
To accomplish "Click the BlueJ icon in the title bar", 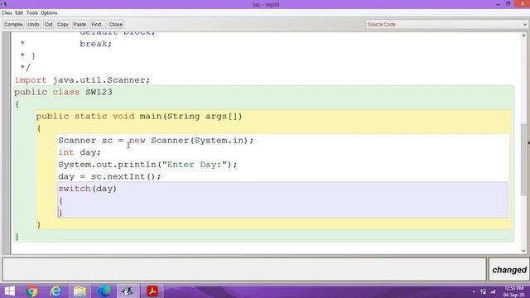I will click(x=3, y=4).
